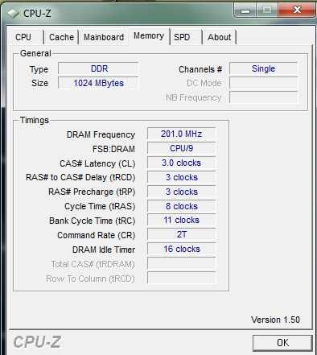Open the Cache tab
The width and height of the screenshot is (317, 355).
coord(61,37)
